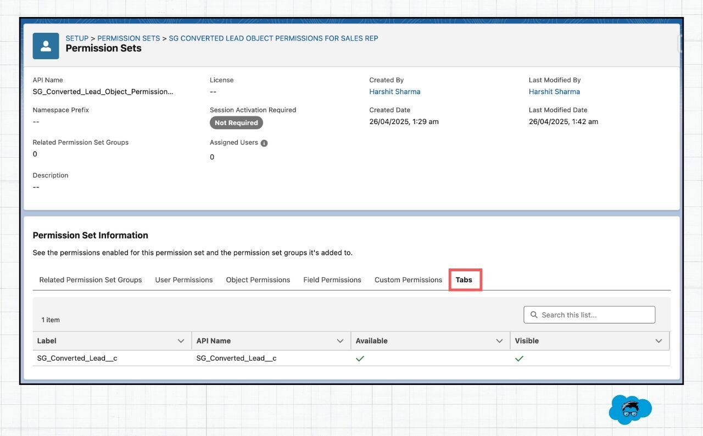Click the Permission Set Information heading
The height and width of the screenshot is (436, 703).
click(x=90, y=235)
